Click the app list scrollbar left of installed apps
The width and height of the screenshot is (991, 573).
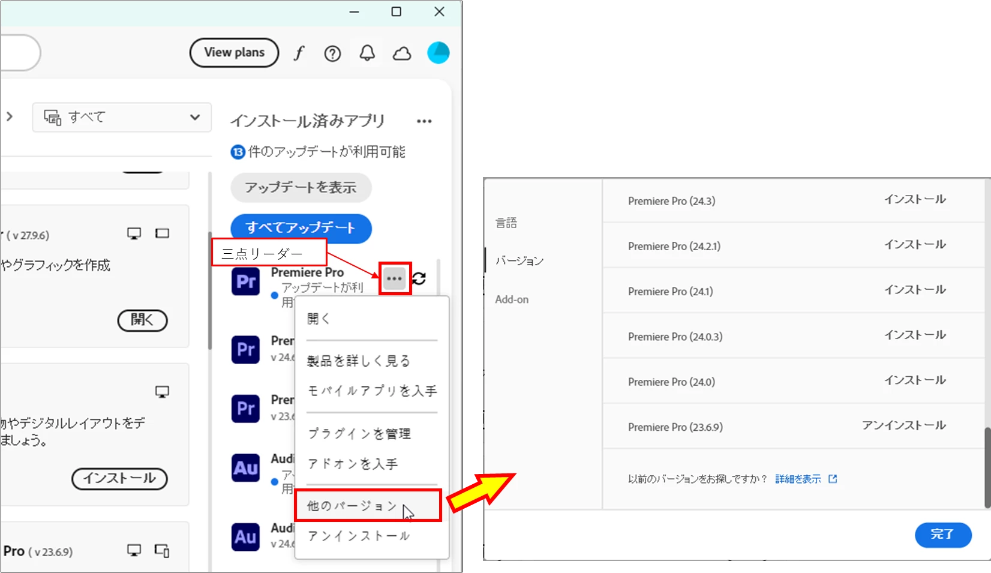pyautogui.click(x=209, y=291)
